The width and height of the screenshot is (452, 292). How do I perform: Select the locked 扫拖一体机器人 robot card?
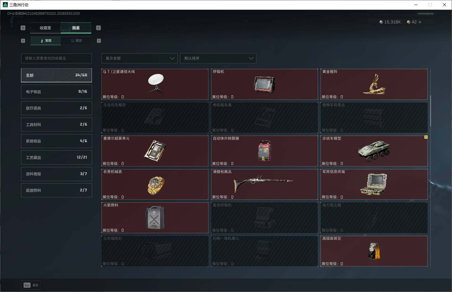(x=265, y=251)
